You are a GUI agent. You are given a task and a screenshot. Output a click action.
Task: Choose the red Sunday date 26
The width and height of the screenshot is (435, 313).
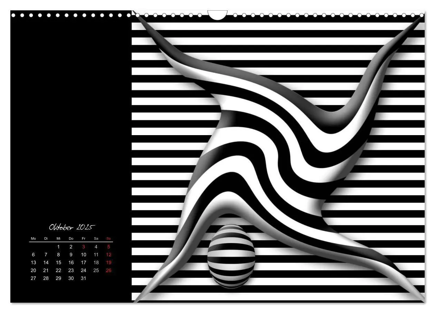pyautogui.click(x=109, y=271)
